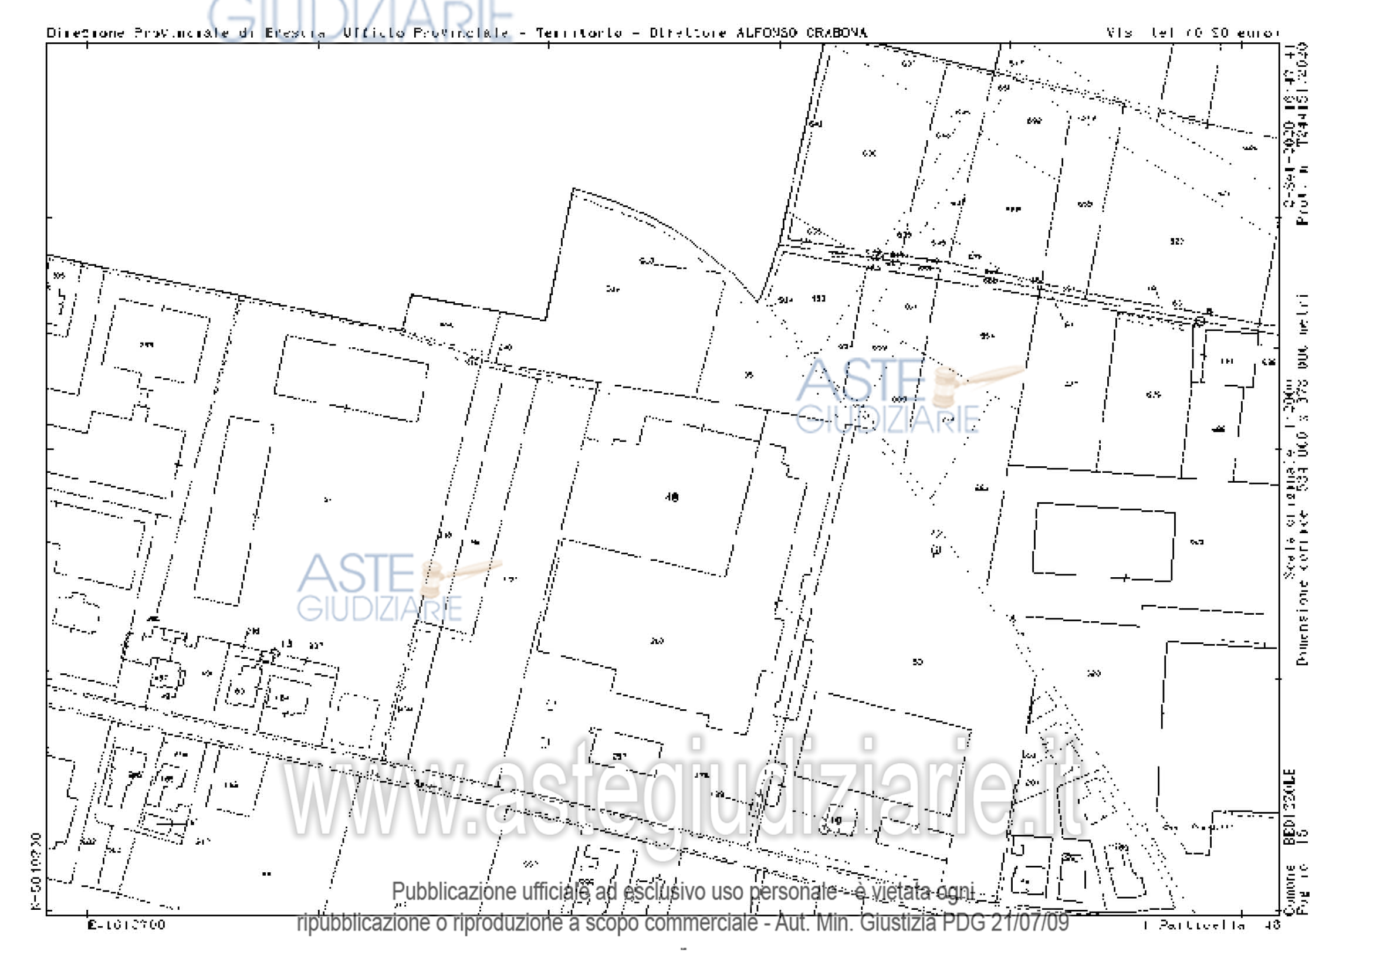The image size is (1373, 962).
Task: Click parcel number 48 on the map
Action: pyautogui.click(x=672, y=497)
